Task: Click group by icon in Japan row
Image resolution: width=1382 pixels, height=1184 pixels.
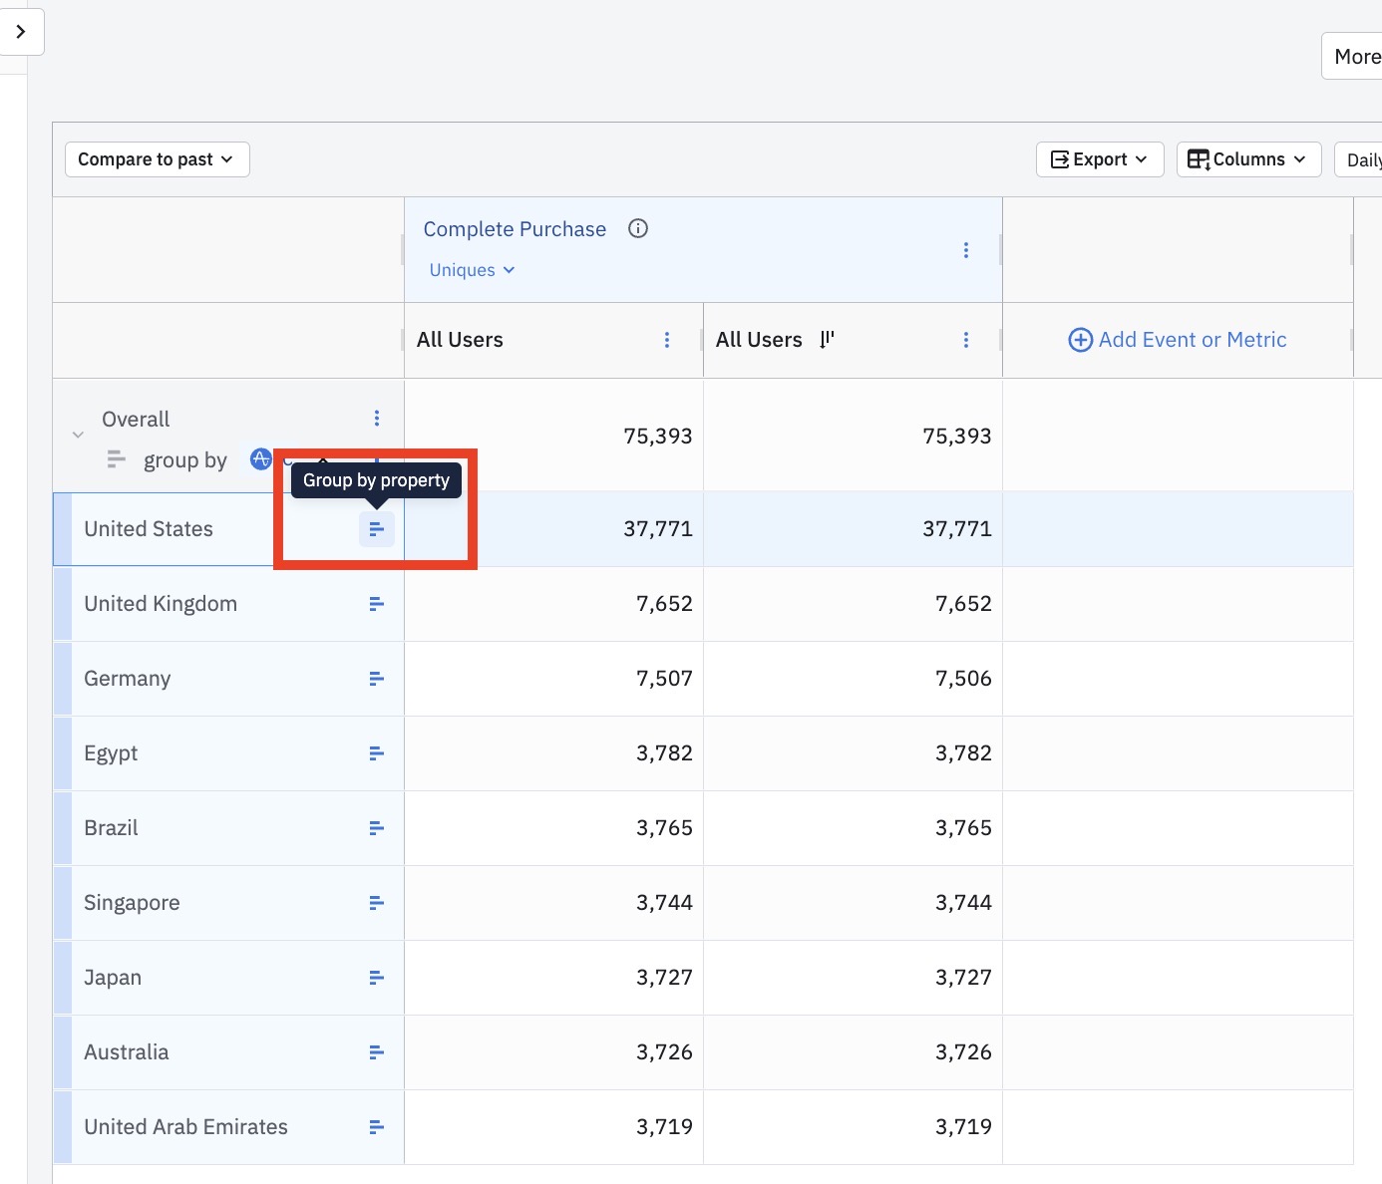Action: [x=376, y=978]
